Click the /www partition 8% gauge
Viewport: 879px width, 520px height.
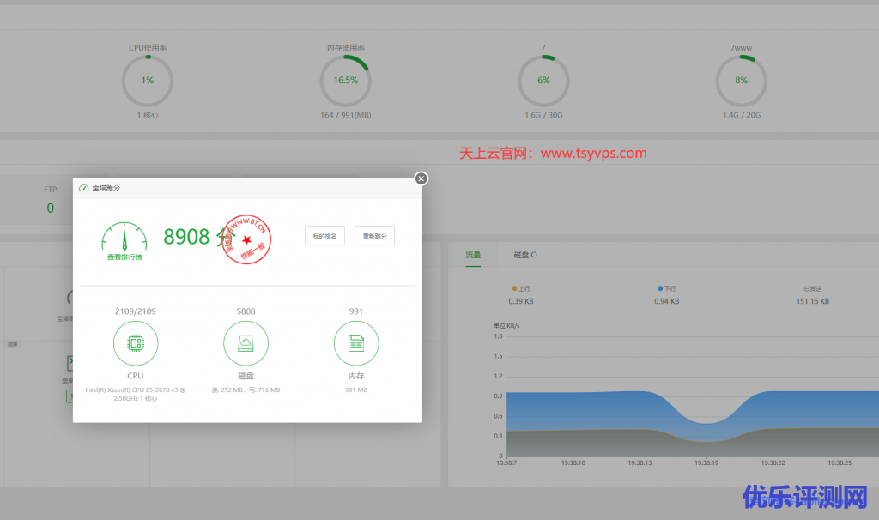(x=741, y=81)
